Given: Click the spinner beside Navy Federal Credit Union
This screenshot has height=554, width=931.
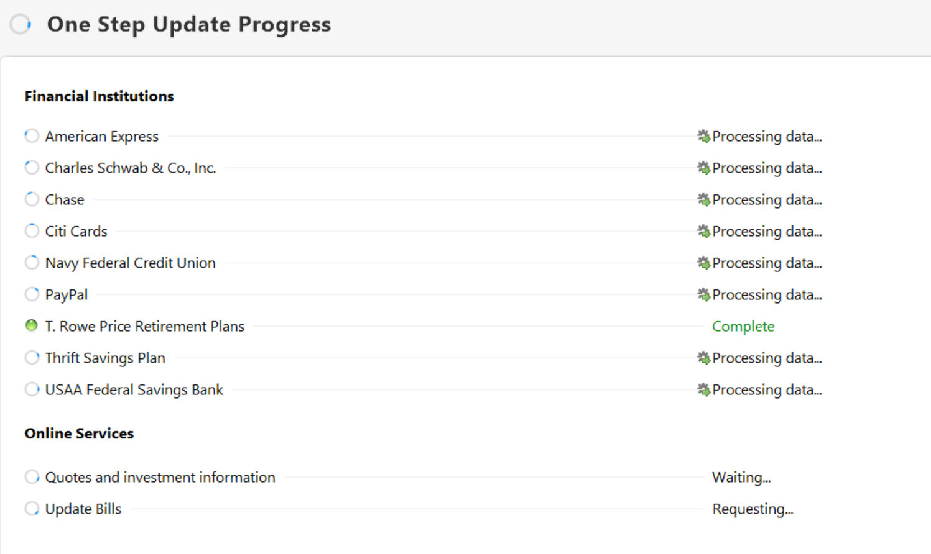Looking at the screenshot, I should point(32,263).
